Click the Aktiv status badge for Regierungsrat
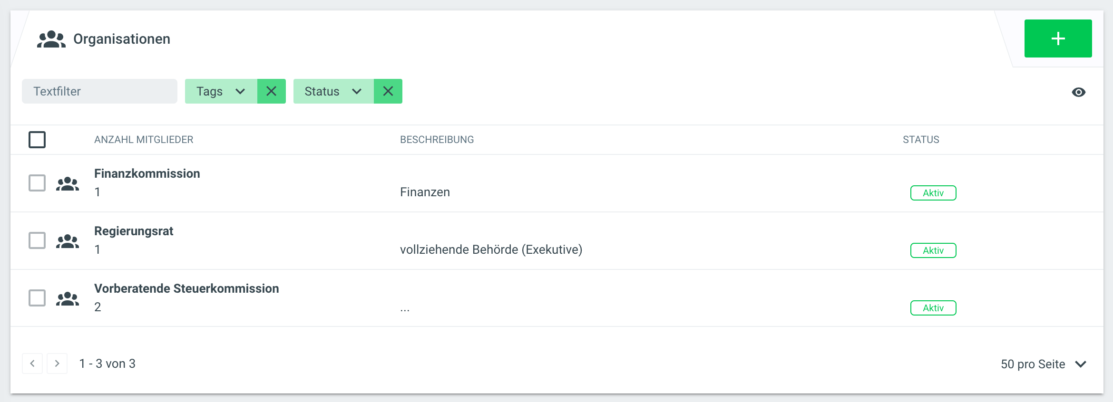The image size is (1113, 402). point(933,250)
